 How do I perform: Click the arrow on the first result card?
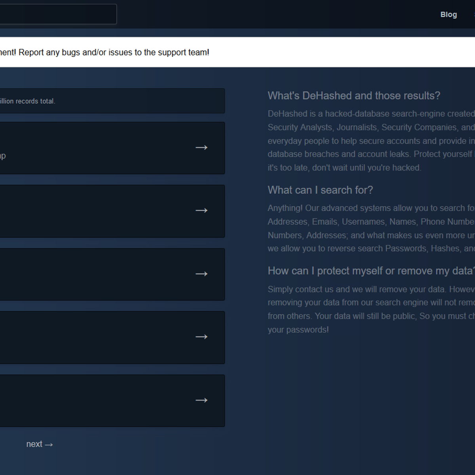201,148
